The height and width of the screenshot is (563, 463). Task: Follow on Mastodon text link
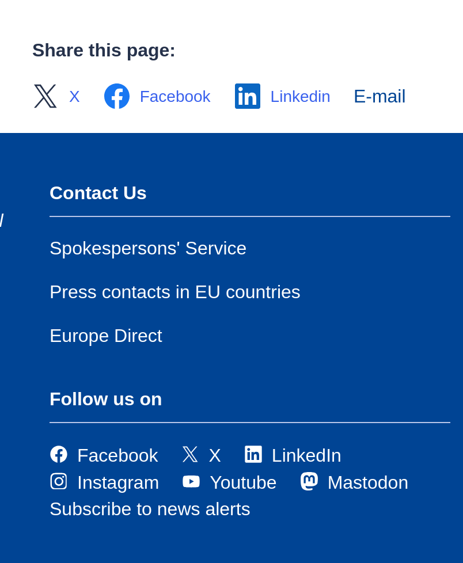[368, 482]
